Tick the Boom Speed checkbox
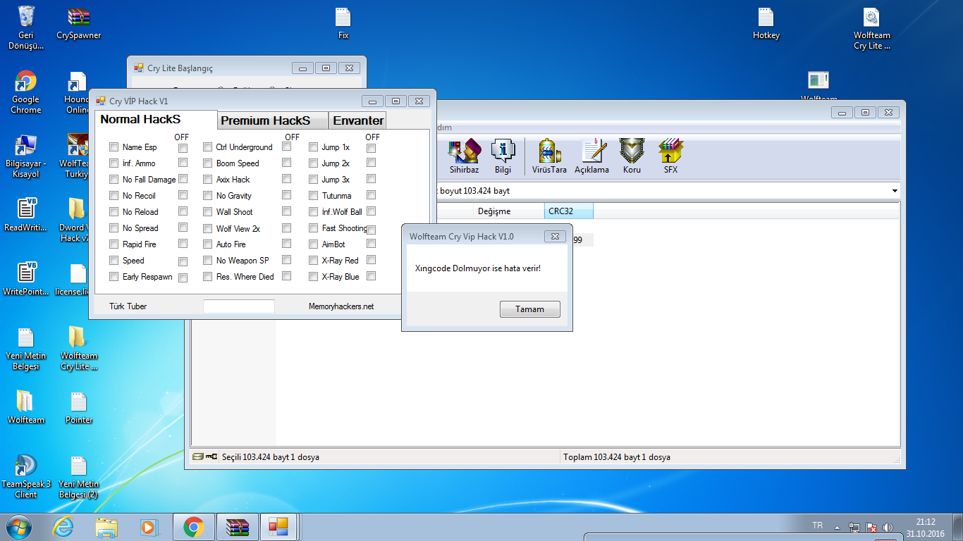This screenshot has width=963, height=541. pos(207,163)
